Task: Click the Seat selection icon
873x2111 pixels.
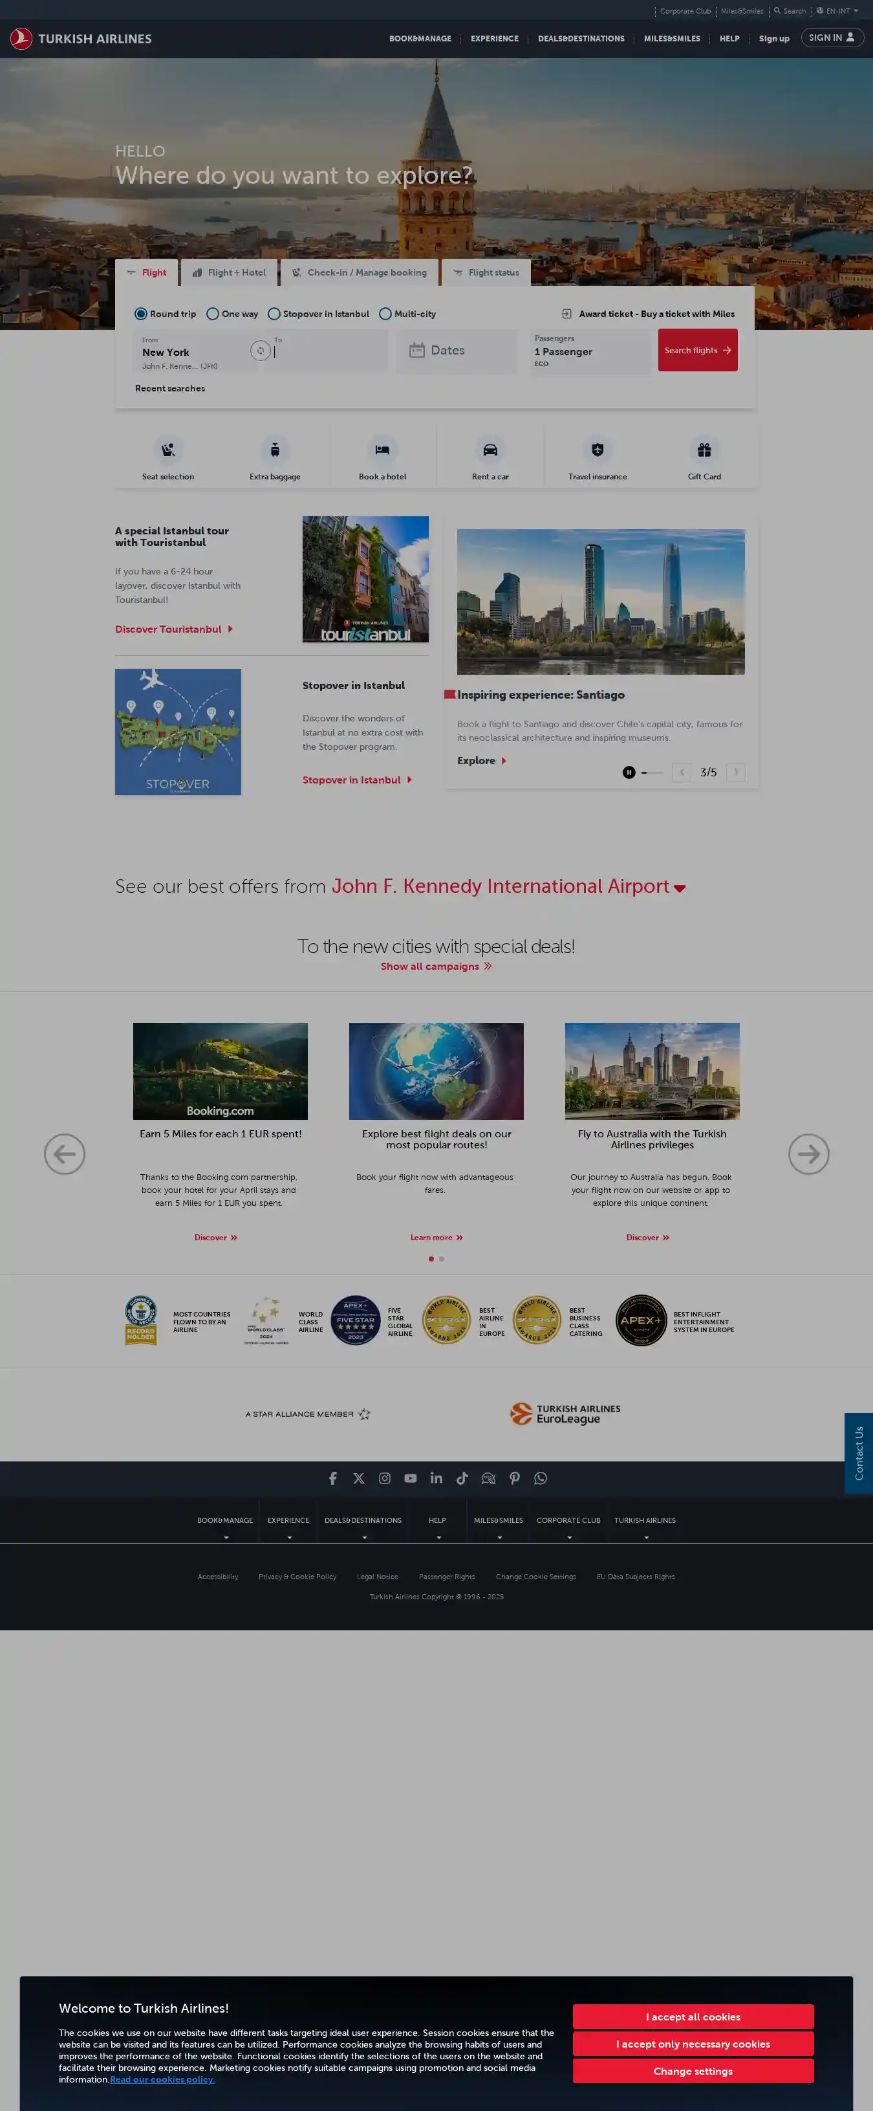Action: click(168, 450)
